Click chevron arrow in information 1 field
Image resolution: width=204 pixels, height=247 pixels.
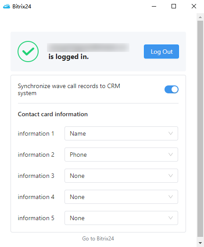point(171,133)
